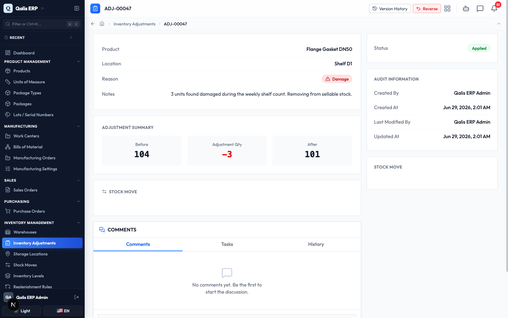Click the Applied status badge
This screenshot has height=318, width=508.
click(479, 48)
